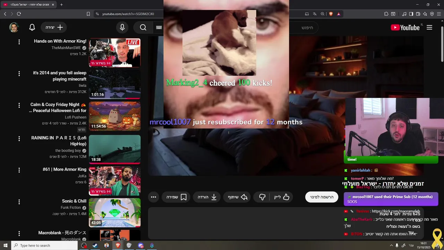Image resolution: width=444 pixels, height=250 pixels.
Task: Click the zoom magnifier icon in address bar
Action: (x=323, y=14)
